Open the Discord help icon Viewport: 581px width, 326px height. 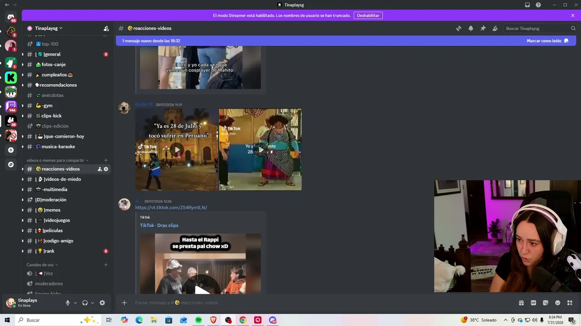pos(538,5)
